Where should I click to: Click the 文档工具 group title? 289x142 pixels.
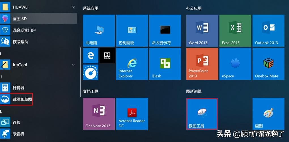tap(90, 91)
